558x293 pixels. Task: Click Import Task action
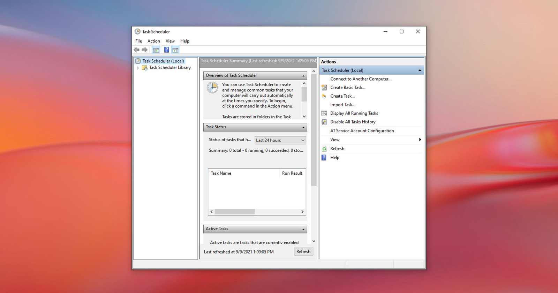point(343,105)
